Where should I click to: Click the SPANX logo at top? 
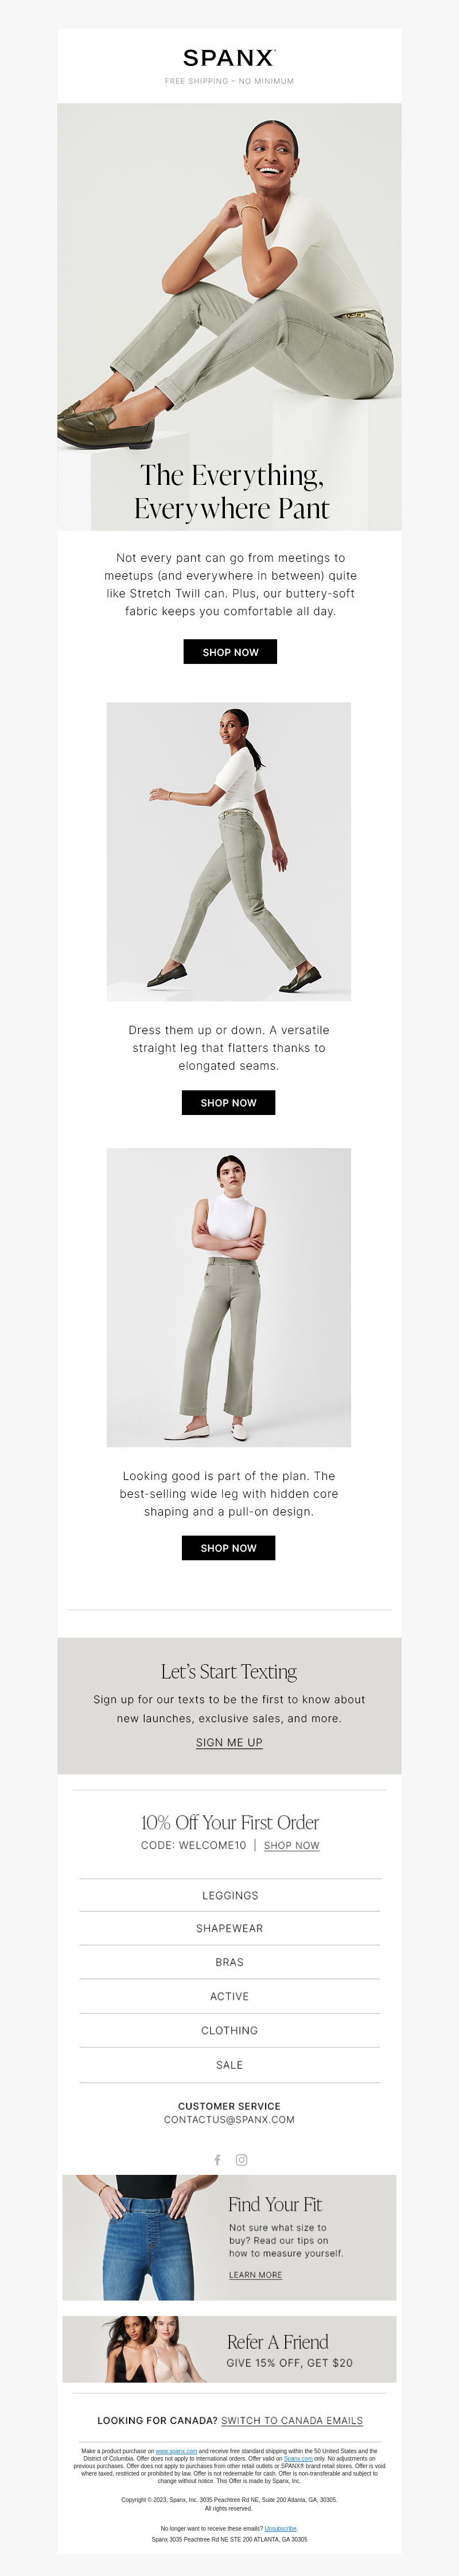(229, 58)
